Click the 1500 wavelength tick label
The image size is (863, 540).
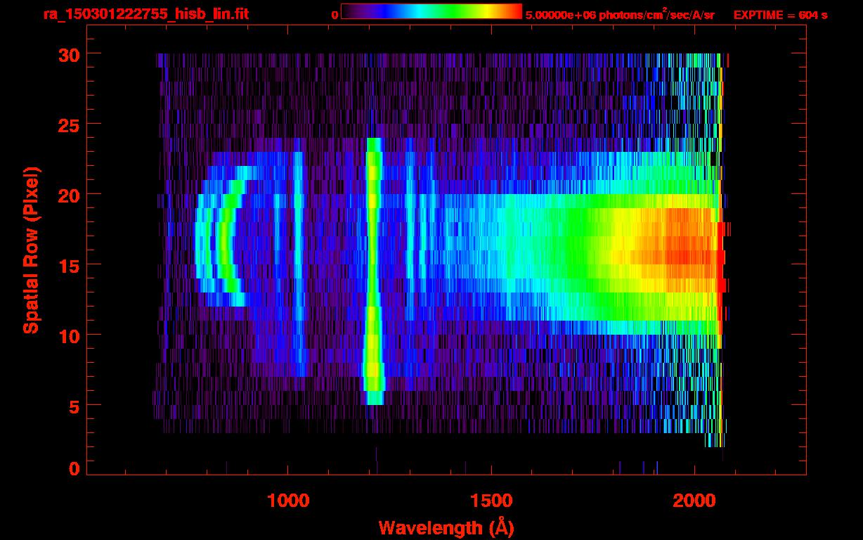[491, 501]
